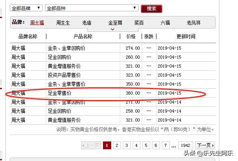Click the price 323.00
The image size is (238, 161).
[x=133, y=75]
